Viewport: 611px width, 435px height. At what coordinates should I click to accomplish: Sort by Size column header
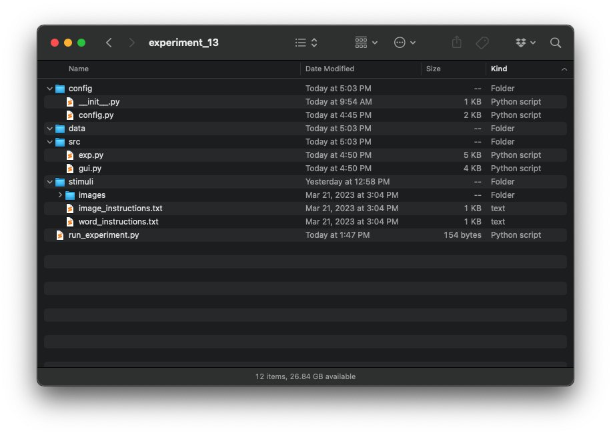434,69
